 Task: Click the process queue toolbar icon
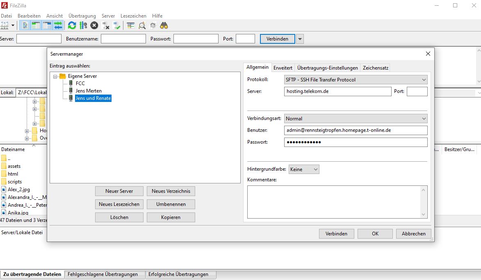83,25
